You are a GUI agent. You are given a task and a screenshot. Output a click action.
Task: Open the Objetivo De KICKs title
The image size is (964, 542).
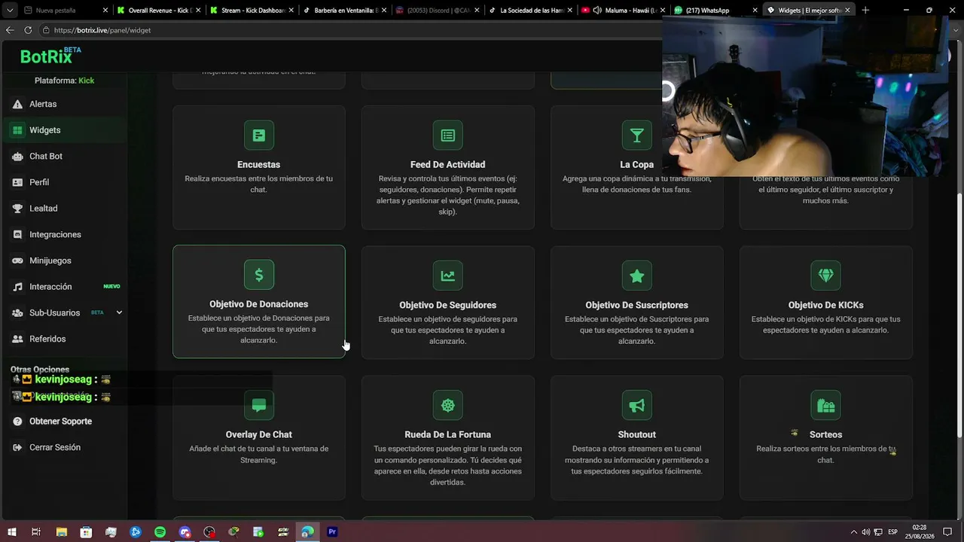[x=826, y=305]
